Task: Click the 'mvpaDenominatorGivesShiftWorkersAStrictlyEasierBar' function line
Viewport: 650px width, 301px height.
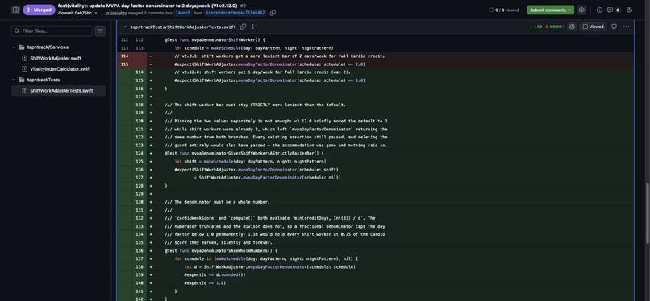Action: coord(244,154)
